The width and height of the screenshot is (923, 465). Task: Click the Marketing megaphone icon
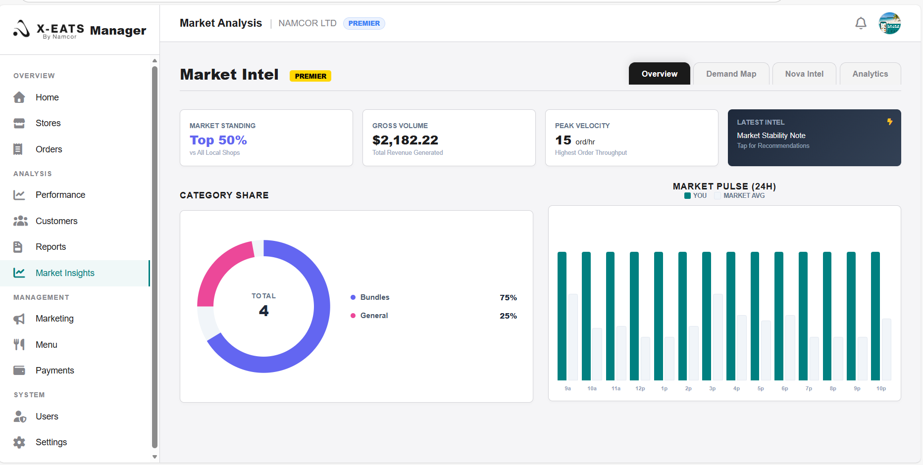point(19,319)
